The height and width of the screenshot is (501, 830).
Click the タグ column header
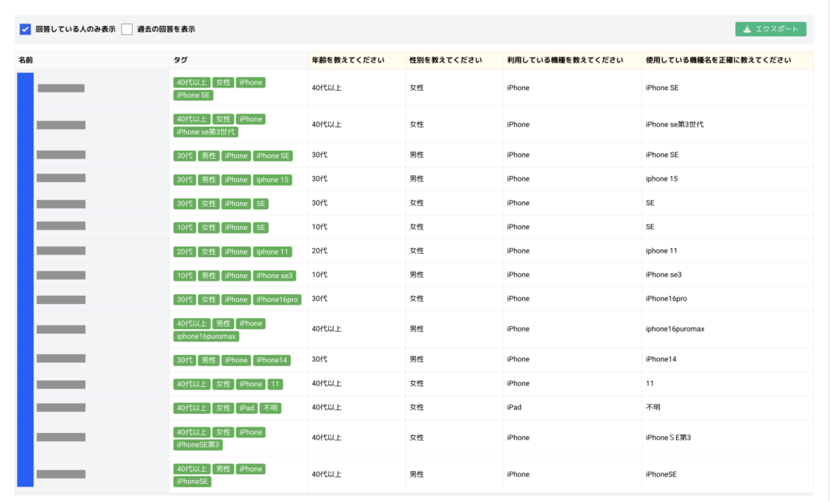tap(180, 60)
